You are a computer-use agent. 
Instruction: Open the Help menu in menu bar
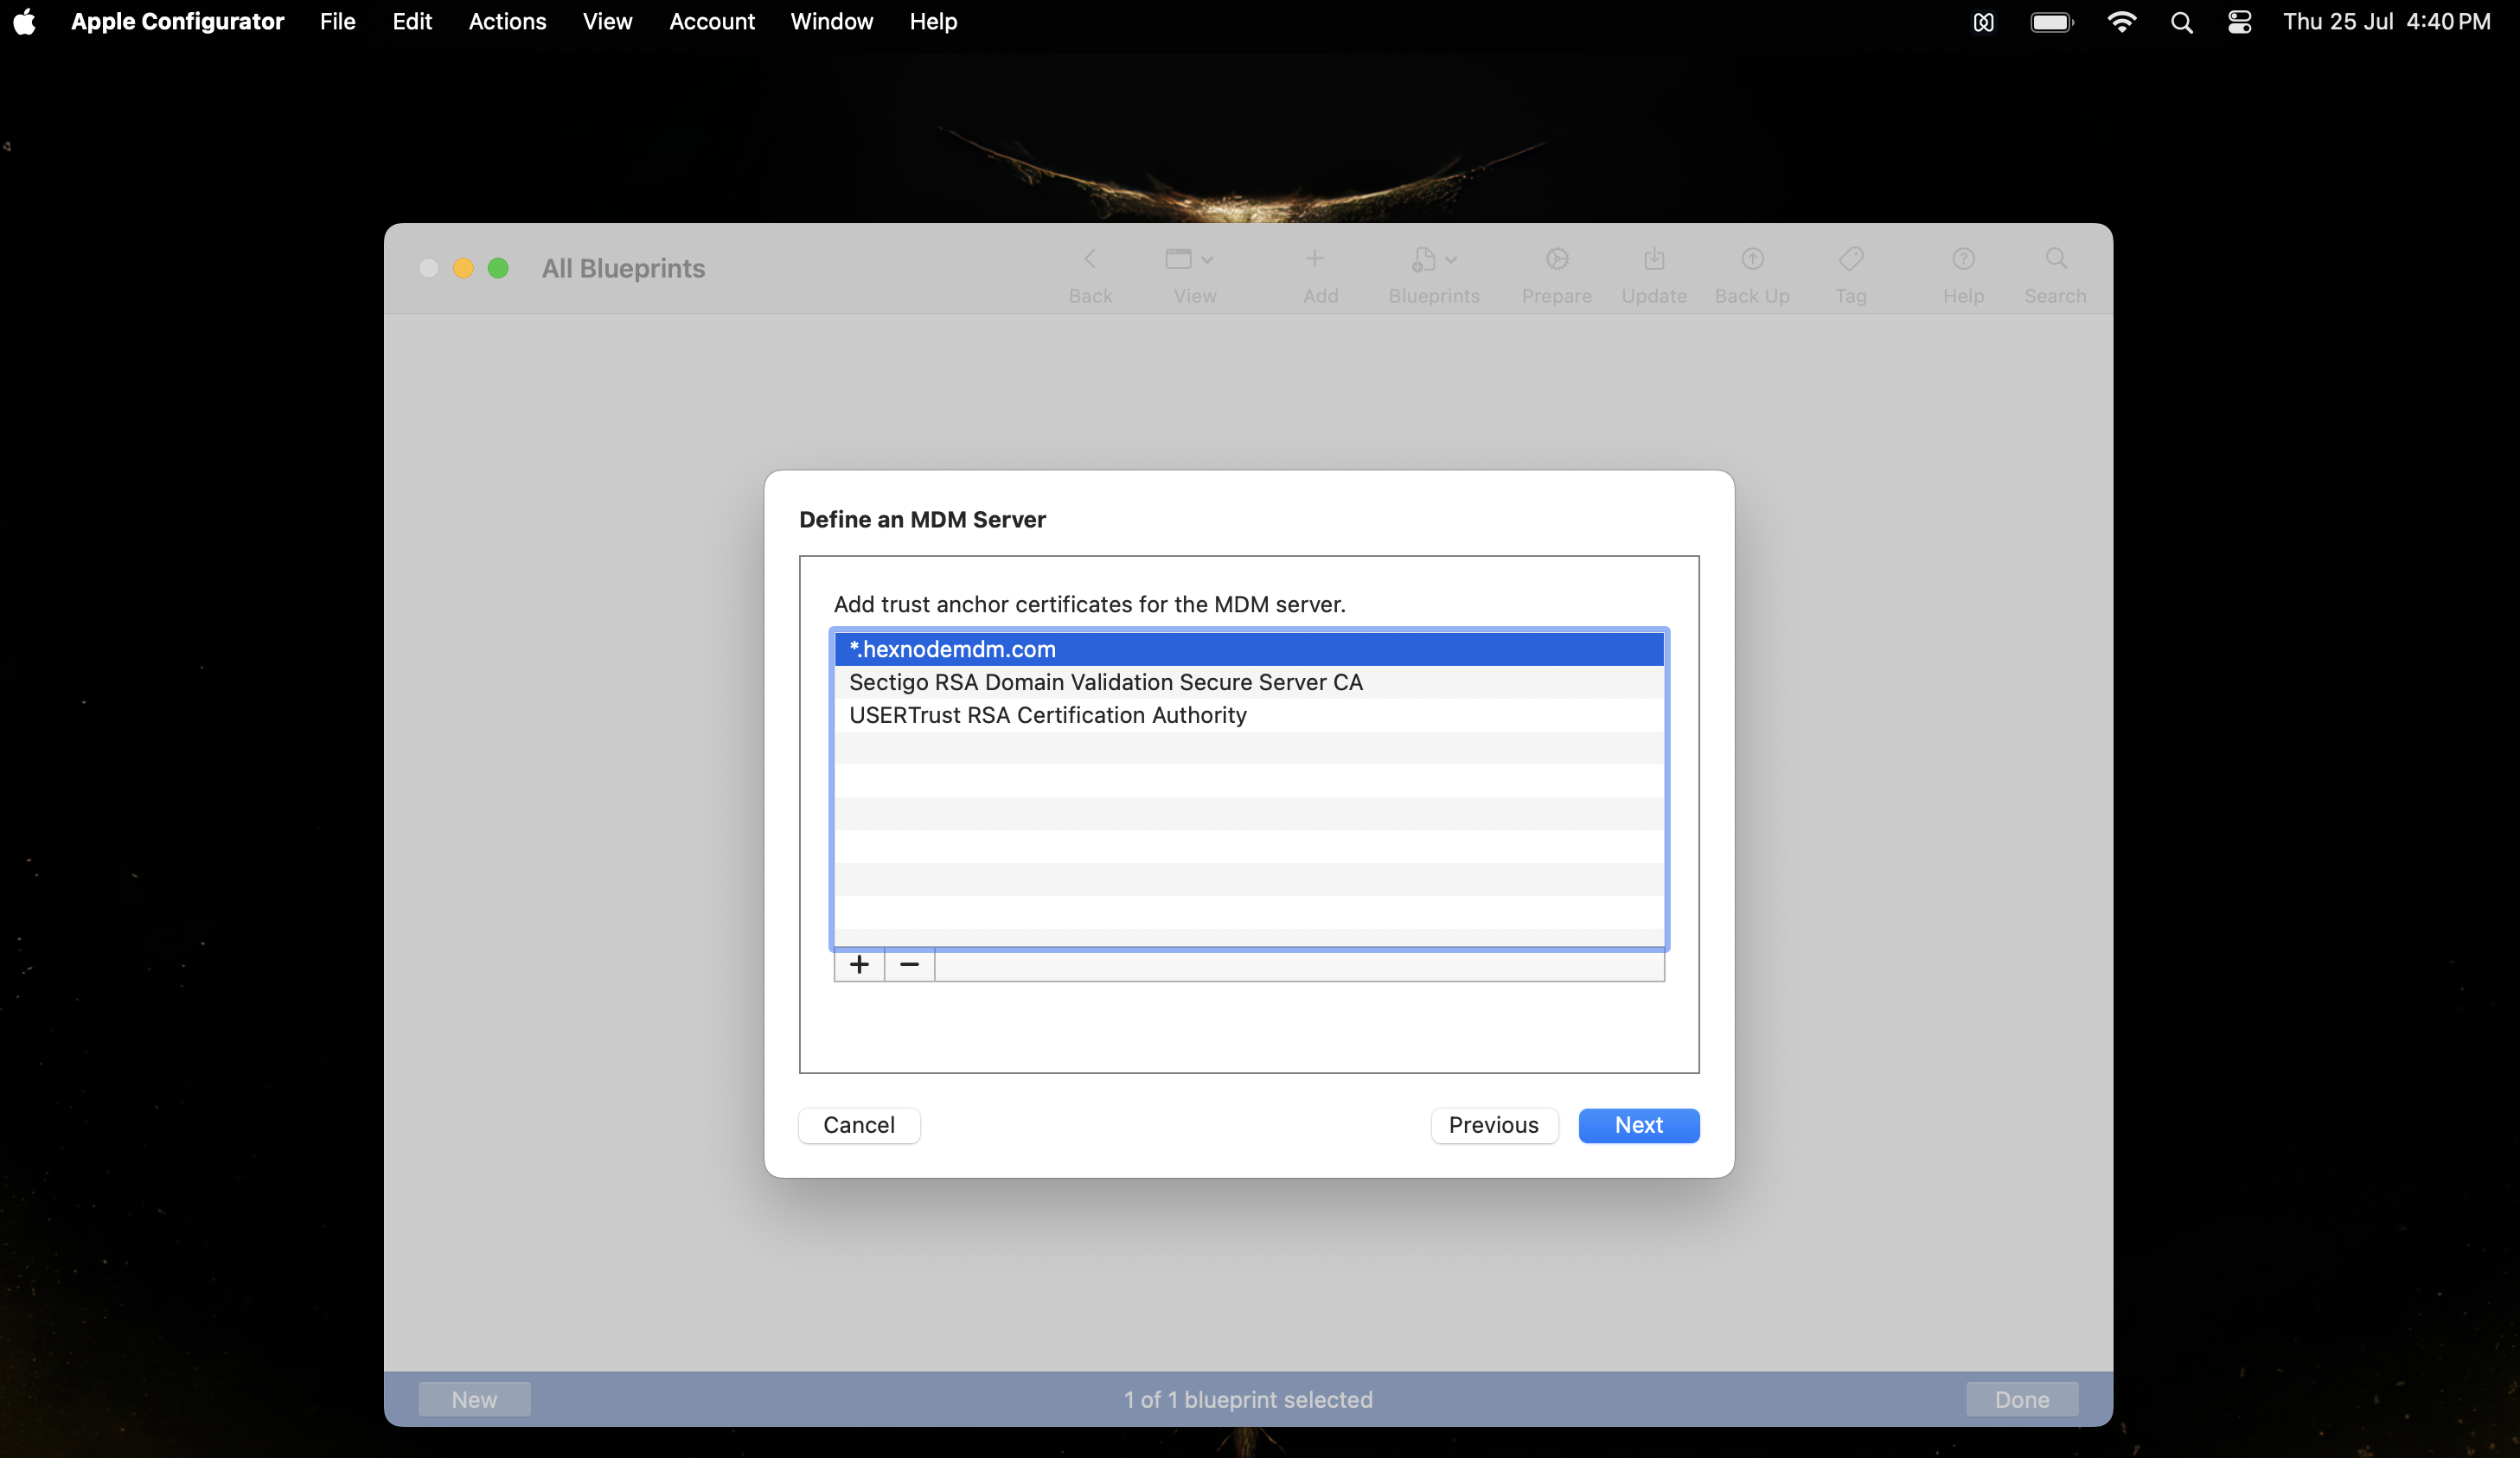coord(933,21)
